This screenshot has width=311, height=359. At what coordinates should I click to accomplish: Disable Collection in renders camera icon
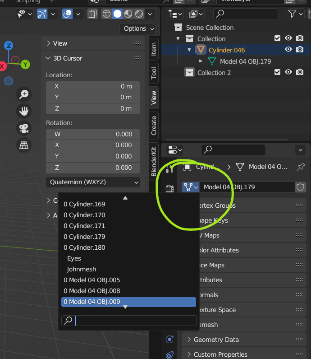(300, 38)
